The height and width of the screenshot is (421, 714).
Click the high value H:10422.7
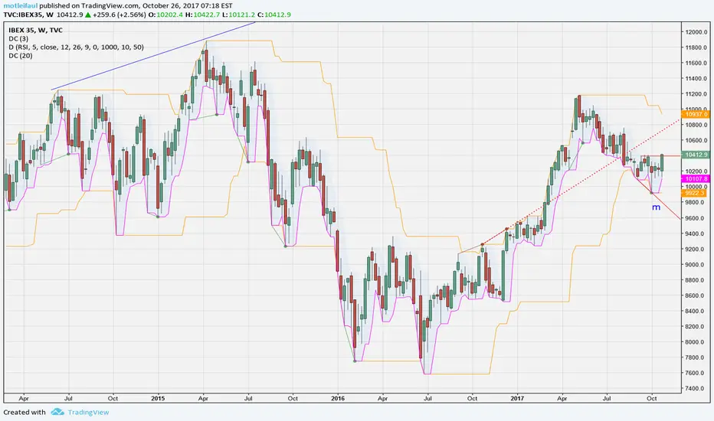[203, 15]
